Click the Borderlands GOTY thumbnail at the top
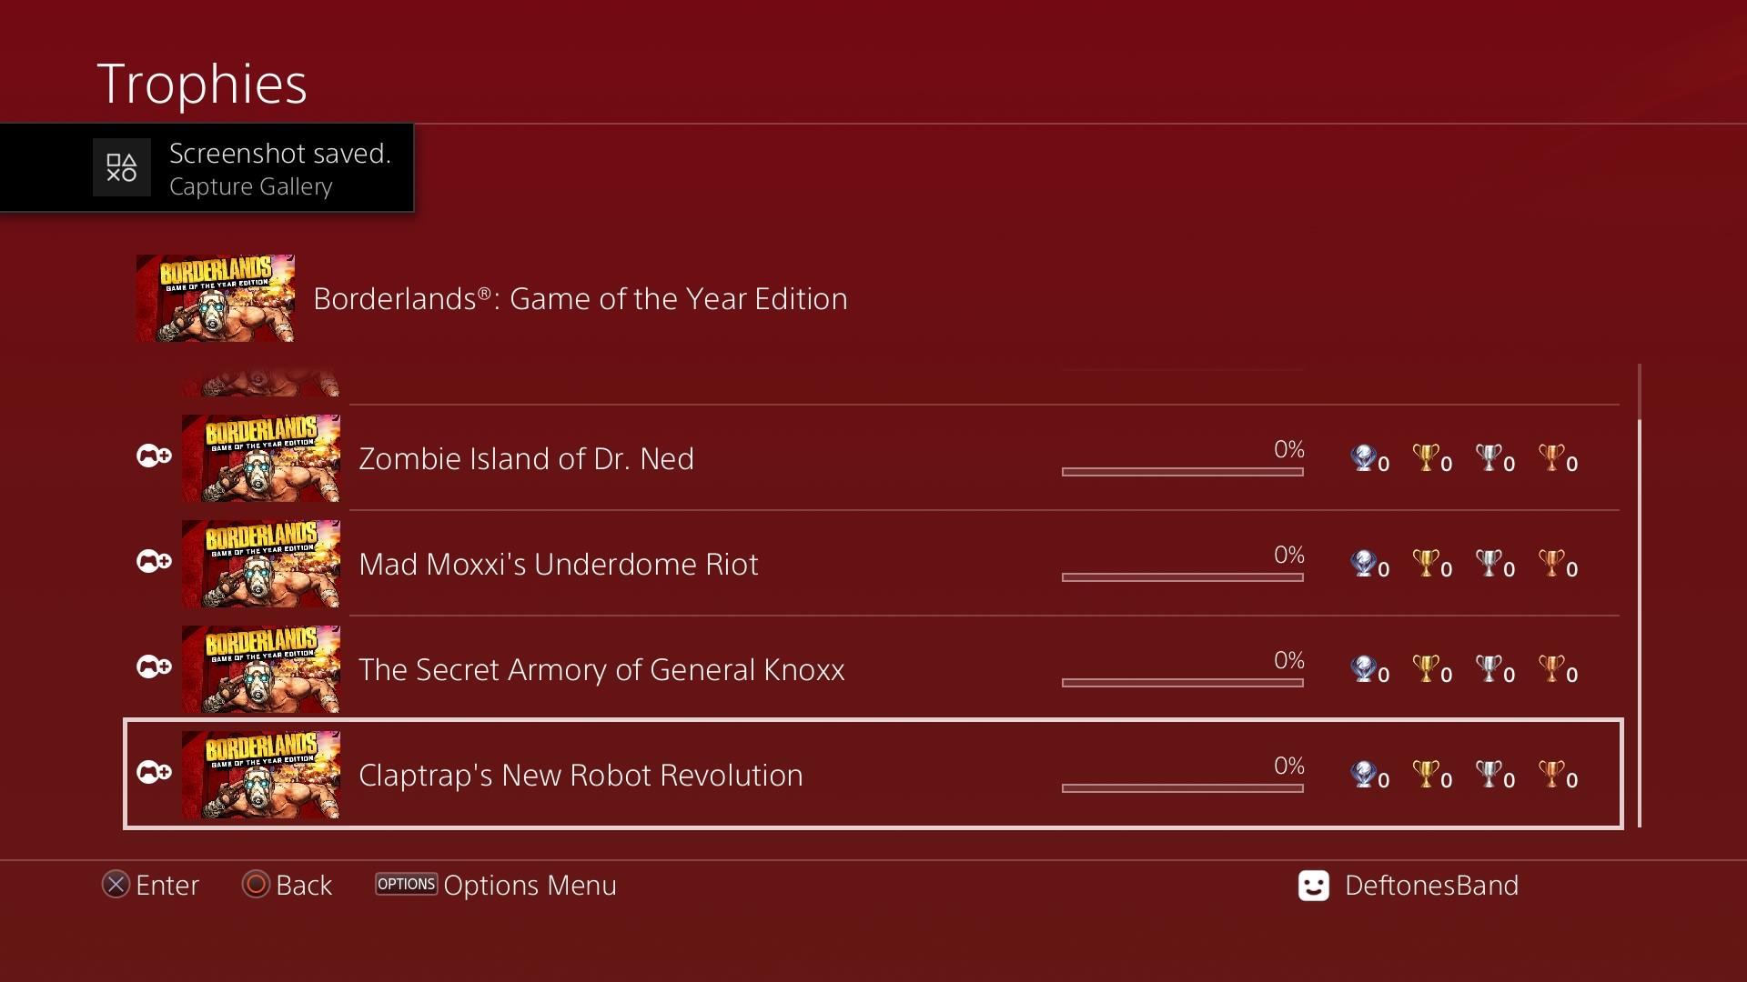Screen dimensions: 1747x982 (215, 298)
